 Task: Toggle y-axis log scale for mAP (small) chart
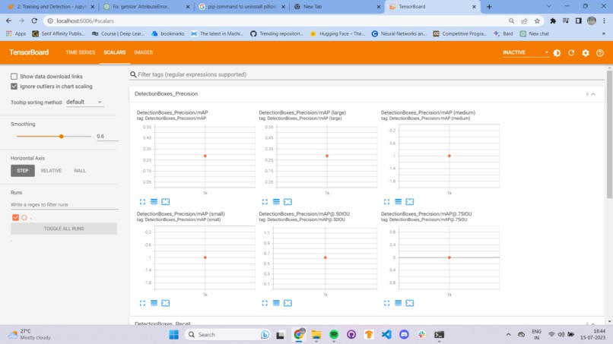[x=154, y=303]
